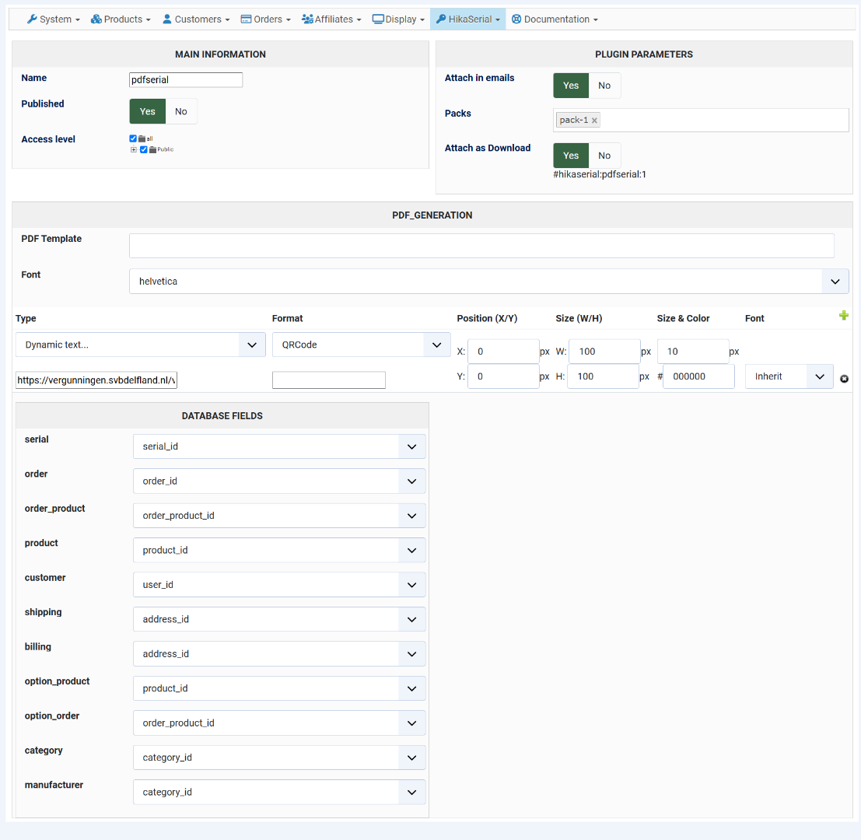This screenshot has width=861, height=840.
Task: Open the Documentation menu
Action: 555,19
